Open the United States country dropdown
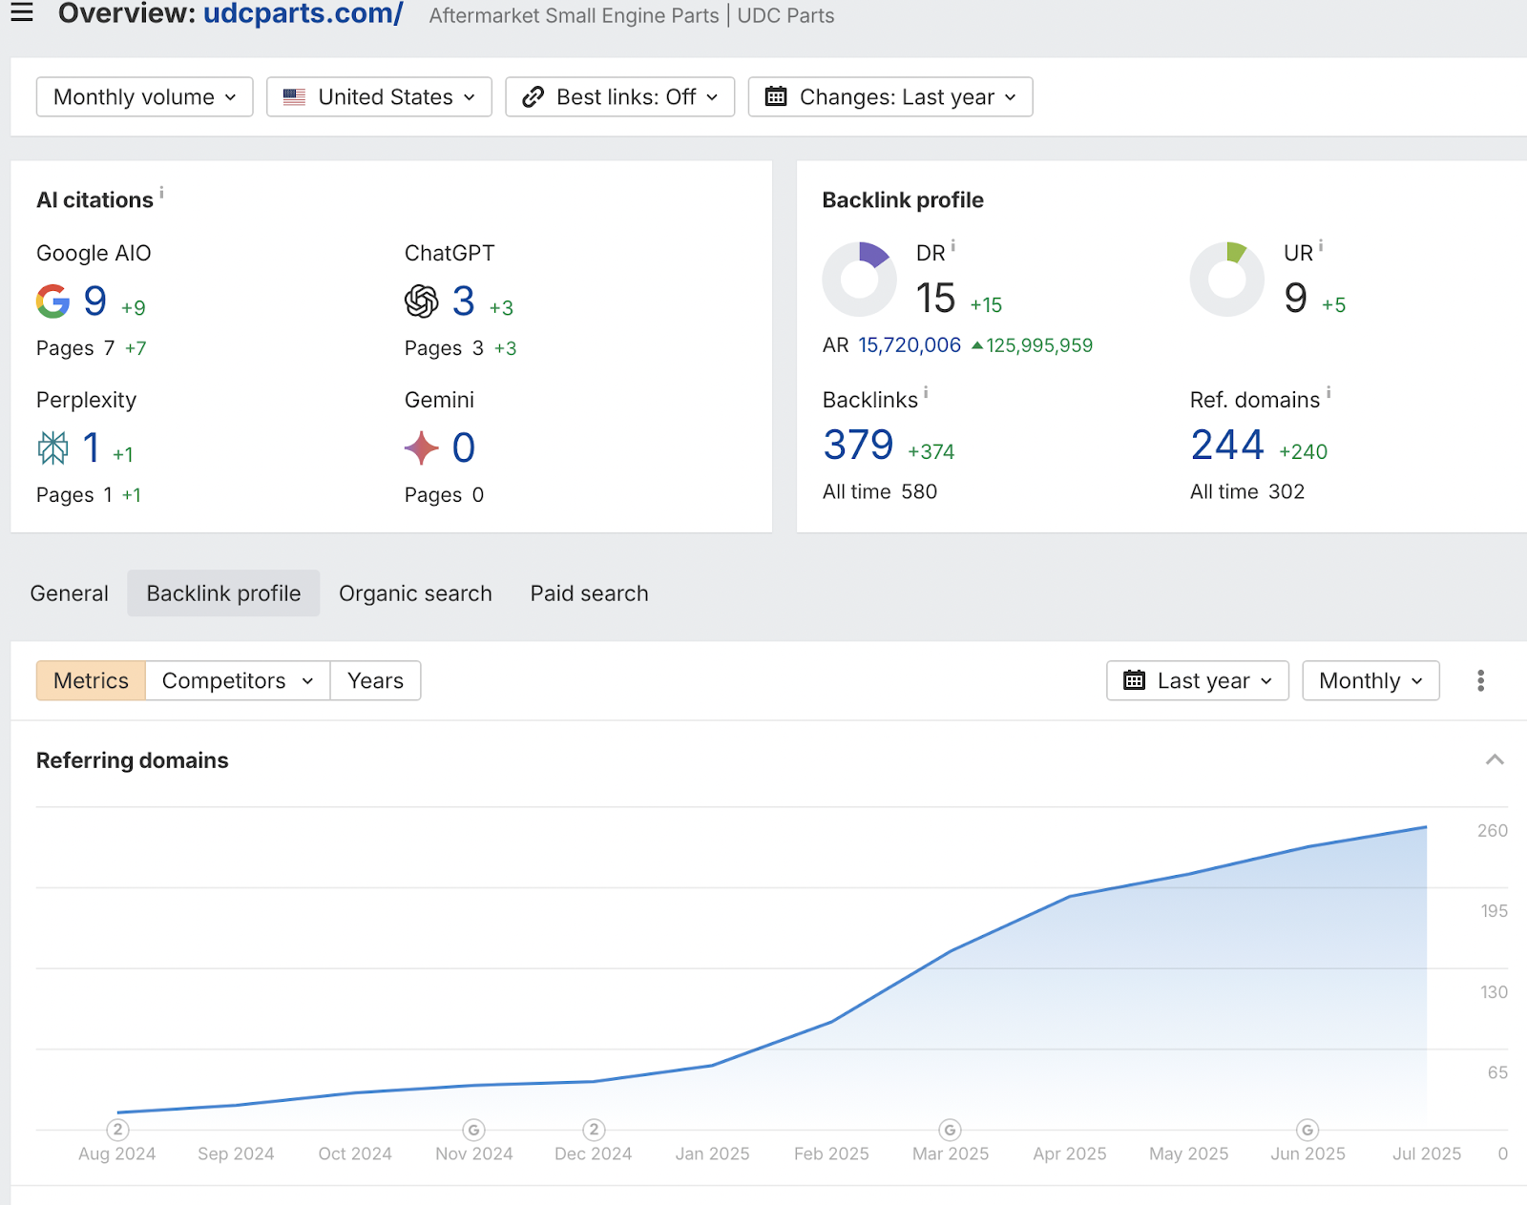1527x1205 pixels. [379, 97]
